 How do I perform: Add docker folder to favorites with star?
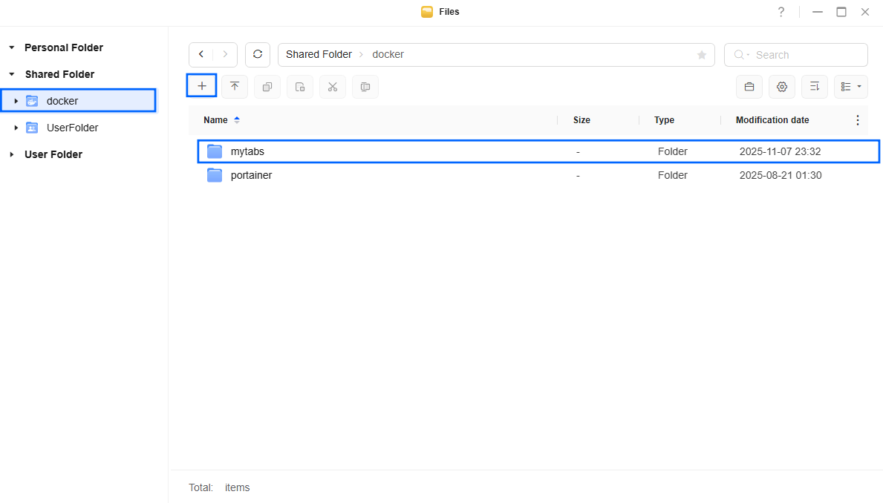(701, 55)
